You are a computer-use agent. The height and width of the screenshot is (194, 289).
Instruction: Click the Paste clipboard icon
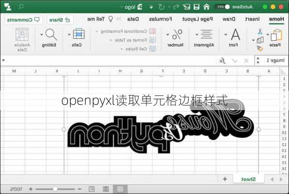pyautogui.click(x=276, y=35)
